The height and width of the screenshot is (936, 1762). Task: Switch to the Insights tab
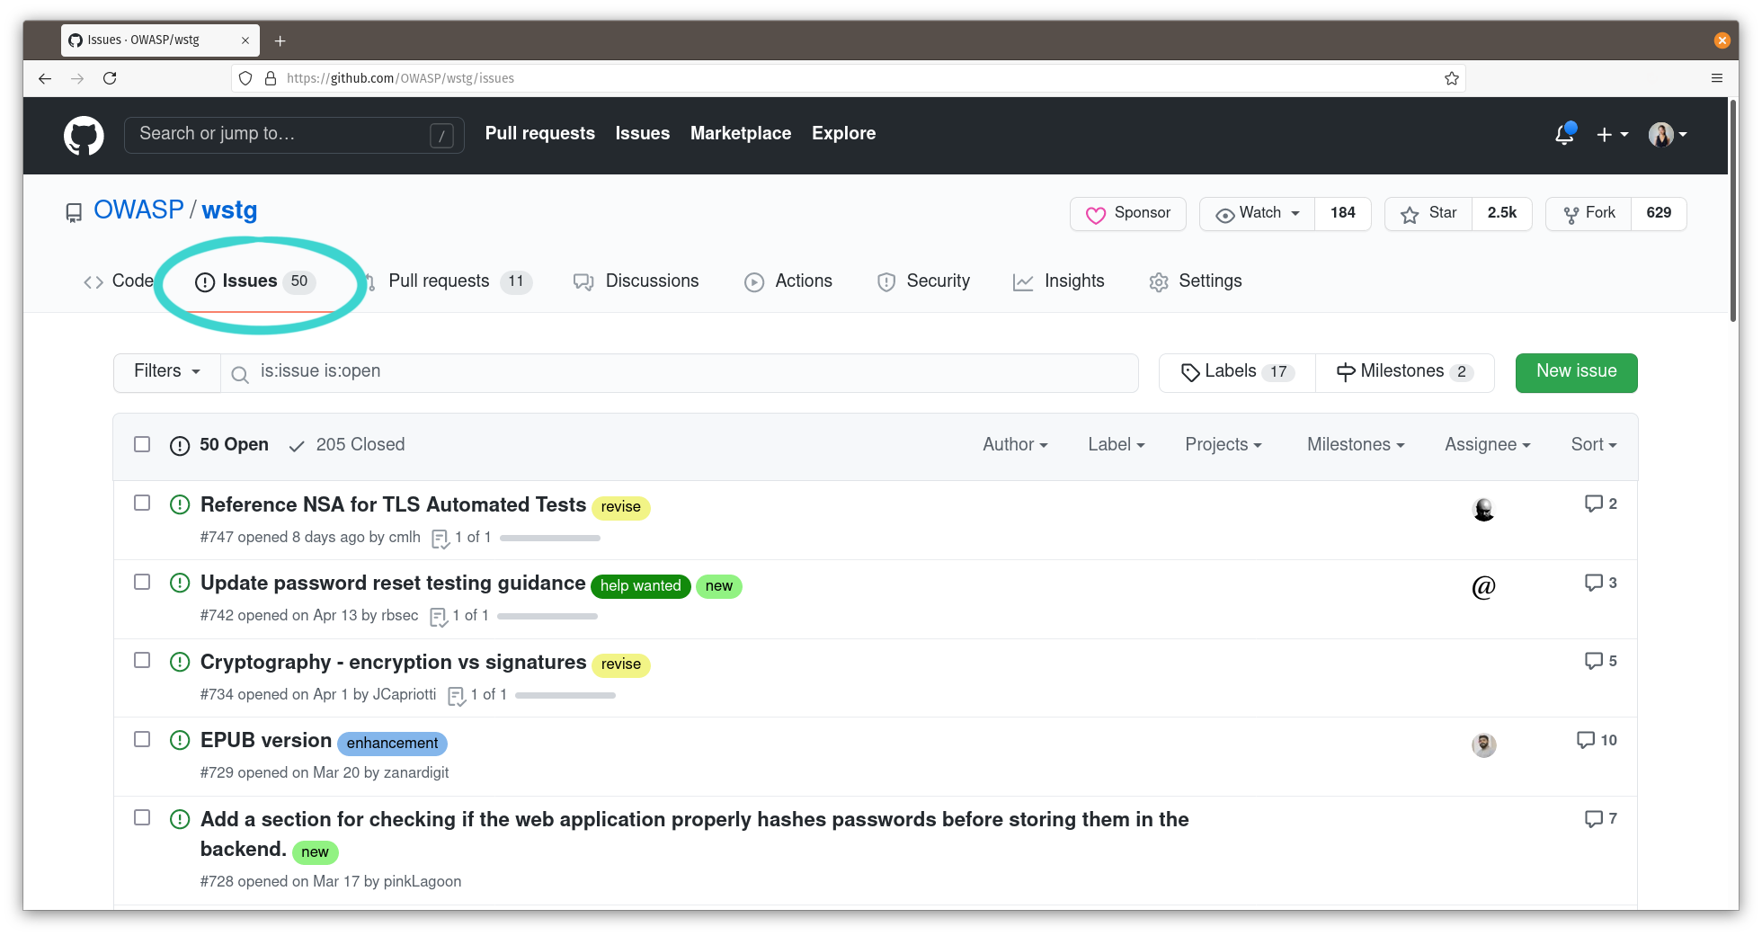coord(1059,281)
